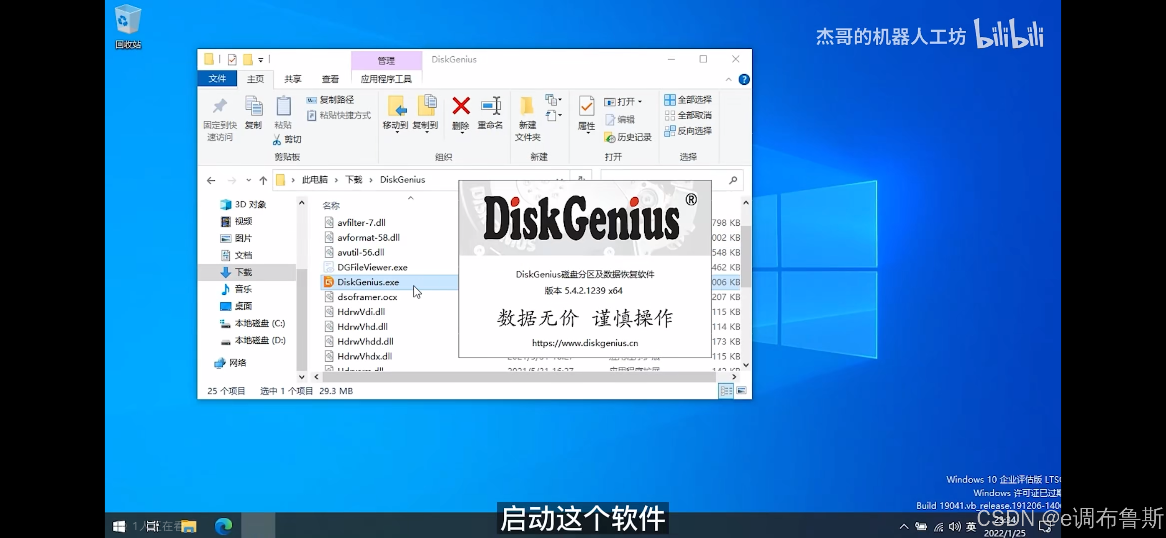1166x538 pixels.
Task: Click the Edit button in ribbon
Action: [x=621, y=120]
